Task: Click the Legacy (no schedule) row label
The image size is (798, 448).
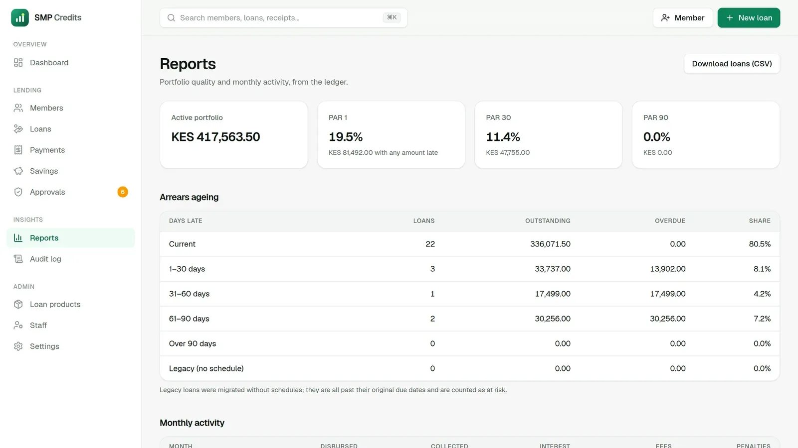Action: [x=206, y=368]
